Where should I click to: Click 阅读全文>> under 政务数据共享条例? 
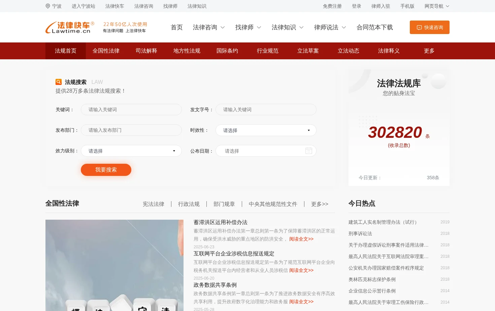(x=301, y=302)
